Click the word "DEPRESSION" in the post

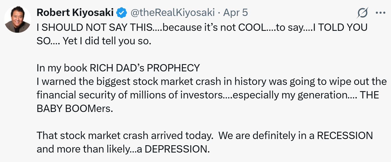(177, 149)
